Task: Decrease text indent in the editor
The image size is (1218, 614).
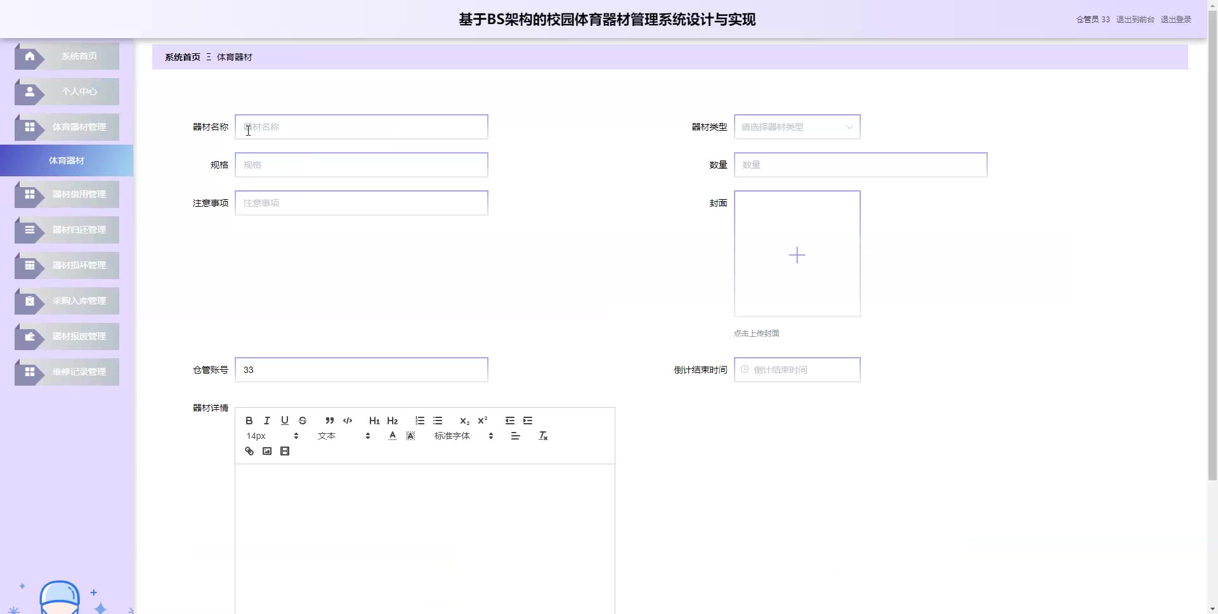Action: pyautogui.click(x=509, y=421)
